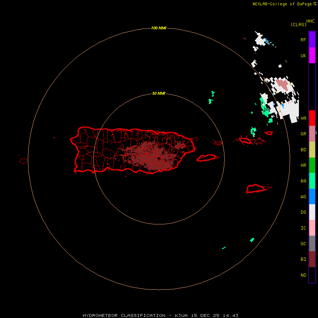Click the WS legend label
318x318 pixels.
point(304,196)
